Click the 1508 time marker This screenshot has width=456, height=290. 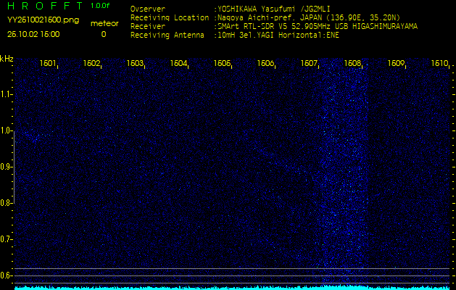coord(352,63)
